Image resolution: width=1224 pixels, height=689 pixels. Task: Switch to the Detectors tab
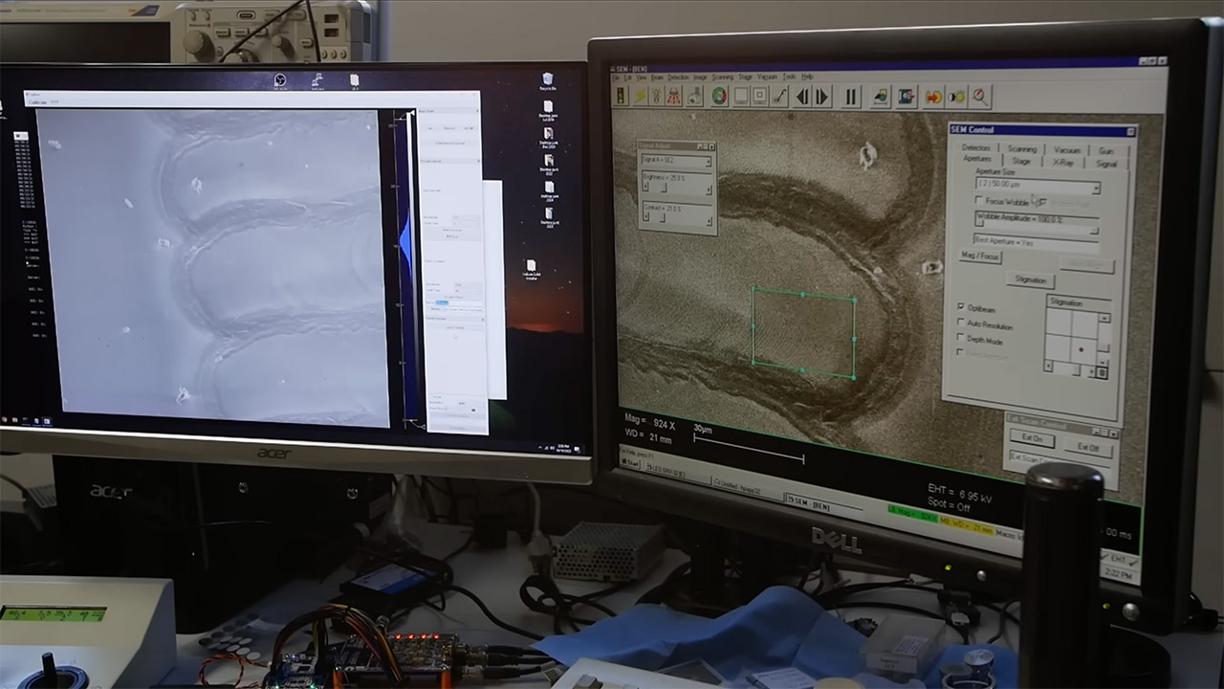(975, 148)
